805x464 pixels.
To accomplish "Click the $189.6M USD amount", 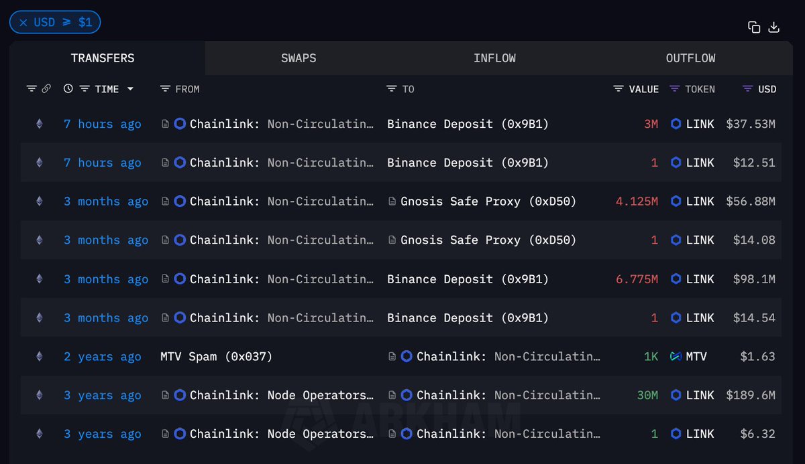I will pyautogui.click(x=751, y=396).
